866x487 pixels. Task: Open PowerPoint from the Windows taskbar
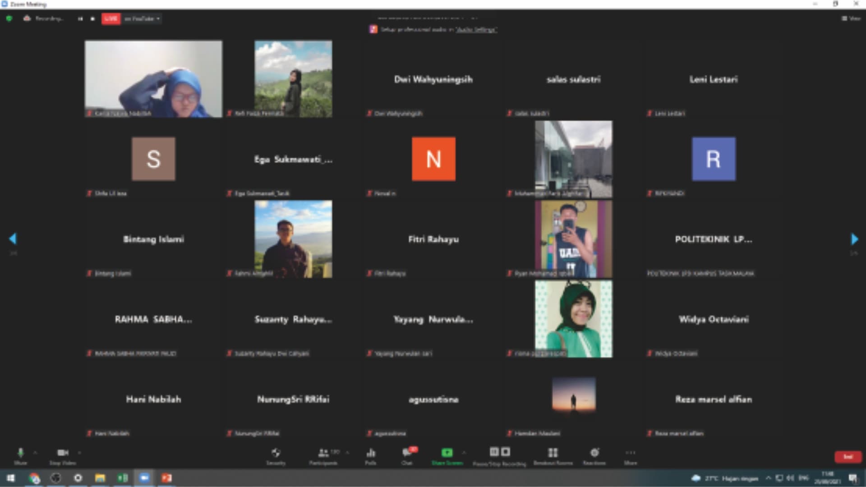[x=166, y=478]
